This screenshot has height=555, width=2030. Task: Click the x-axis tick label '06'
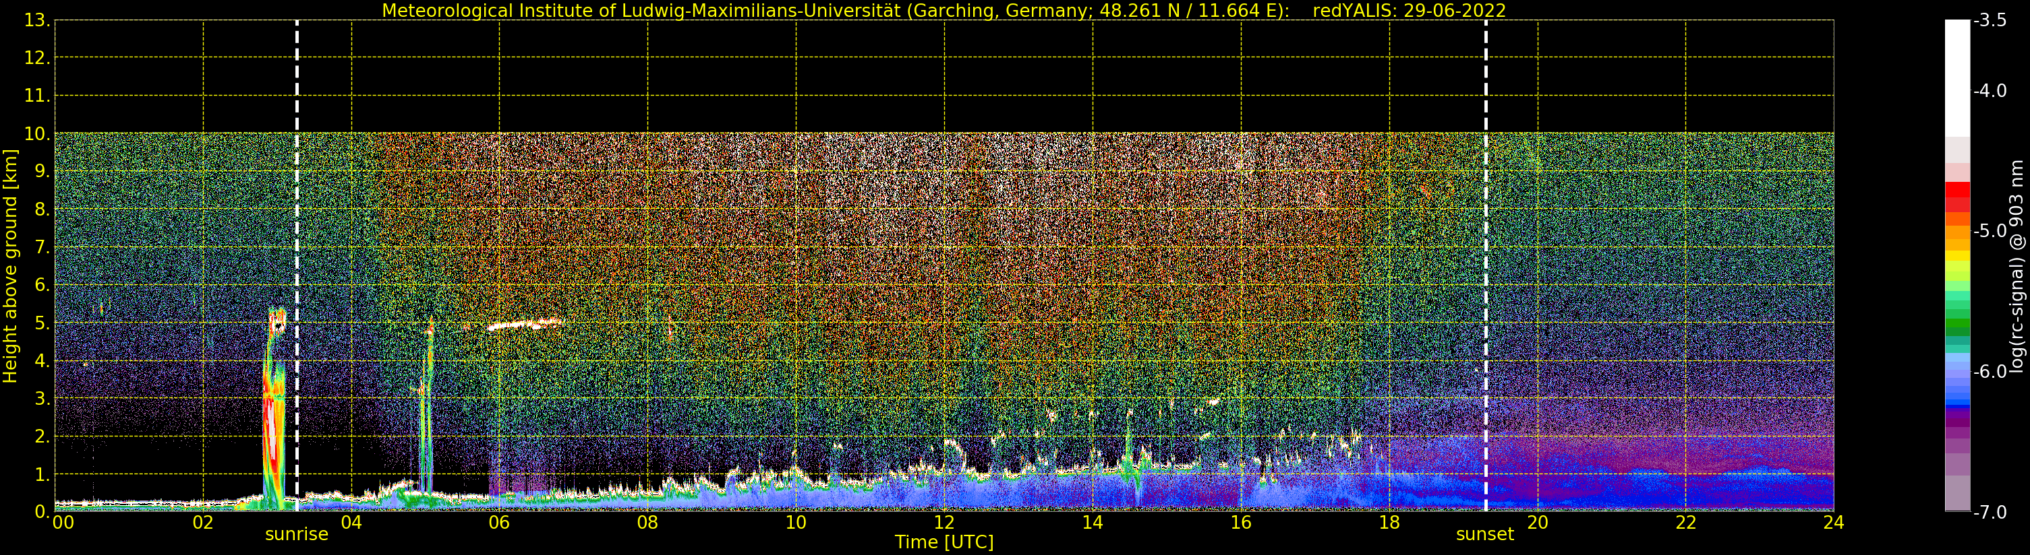[x=499, y=523]
